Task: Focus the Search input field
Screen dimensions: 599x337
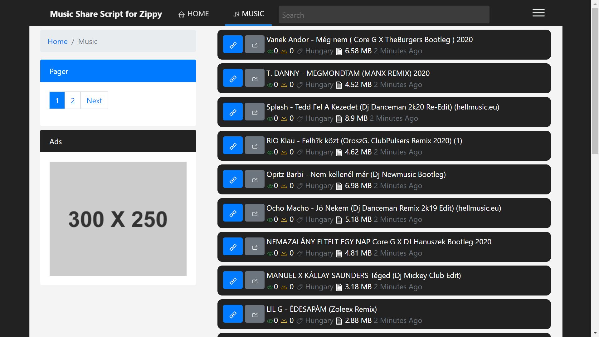Action: pyautogui.click(x=384, y=15)
